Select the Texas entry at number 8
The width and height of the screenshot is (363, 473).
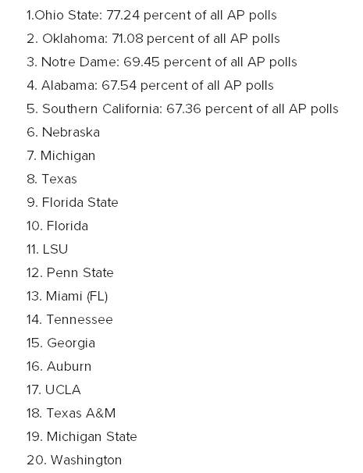(52, 179)
